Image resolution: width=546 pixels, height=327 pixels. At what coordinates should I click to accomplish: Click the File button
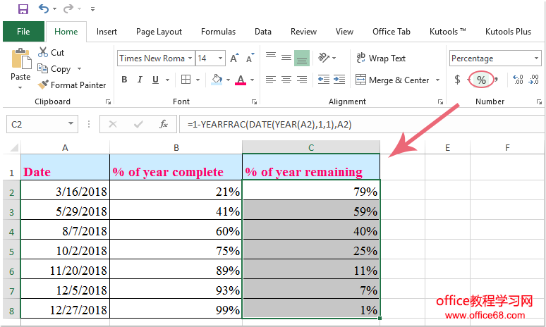pyautogui.click(x=23, y=32)
